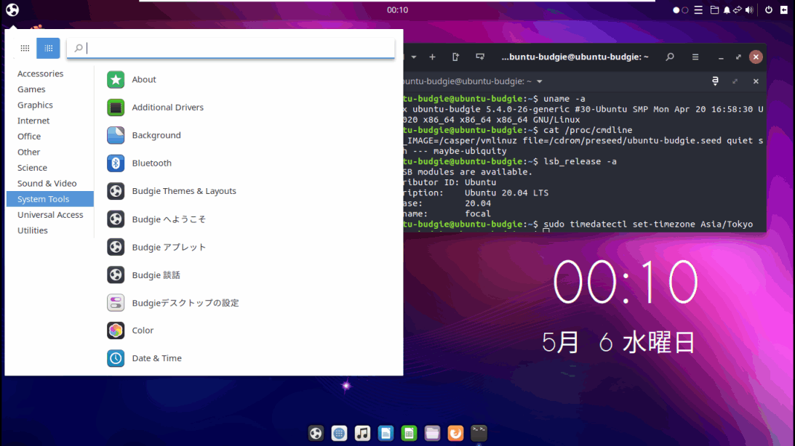This screenshot has height=446, width=795.
Task: Open the terminal hamburger menu
Action: pyautogui.click(x=695, y=57)
